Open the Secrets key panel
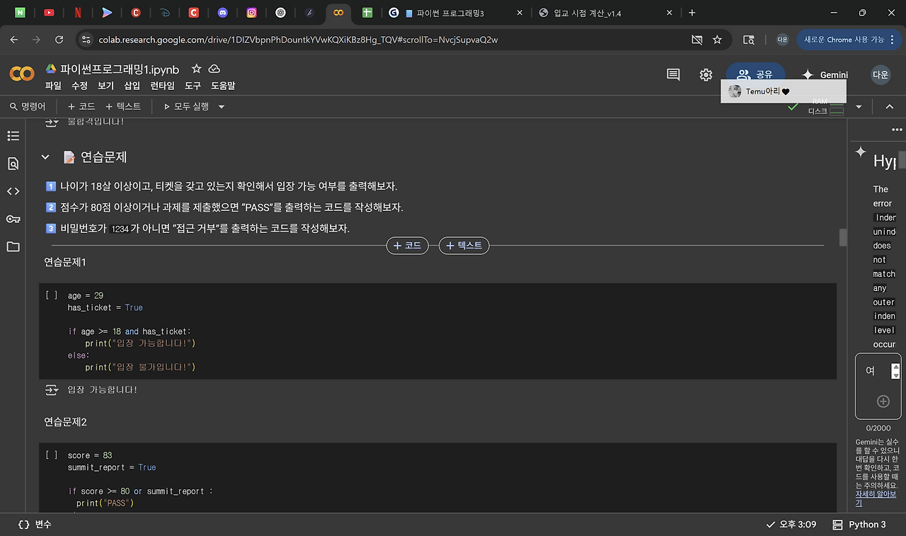 pos(13,219)
